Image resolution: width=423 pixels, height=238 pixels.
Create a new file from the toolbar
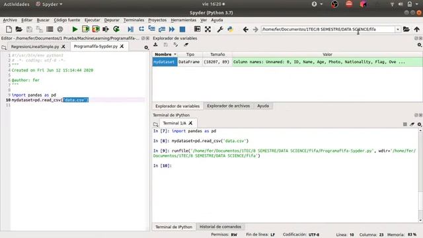coord(9,29)
